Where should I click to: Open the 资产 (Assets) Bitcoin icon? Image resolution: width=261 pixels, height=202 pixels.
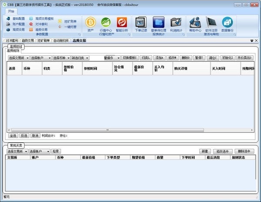tap(90, 23)
